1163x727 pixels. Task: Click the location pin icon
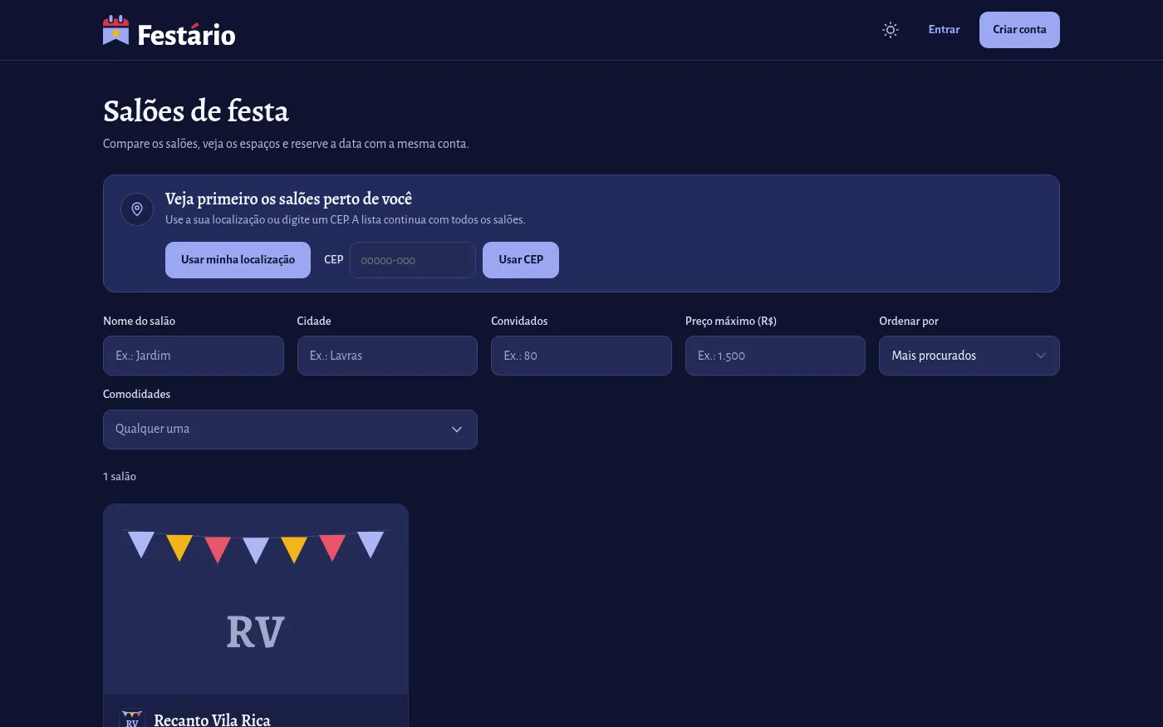(x=137, y=209)
